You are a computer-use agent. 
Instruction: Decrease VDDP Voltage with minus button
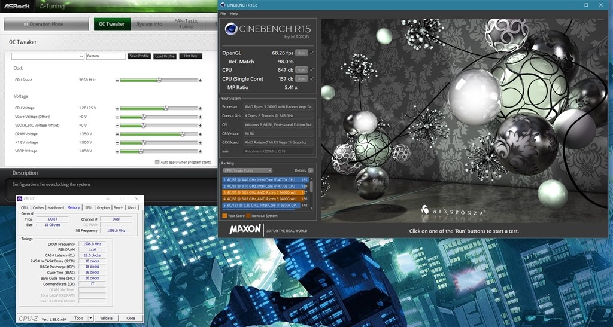pos(117,151)
